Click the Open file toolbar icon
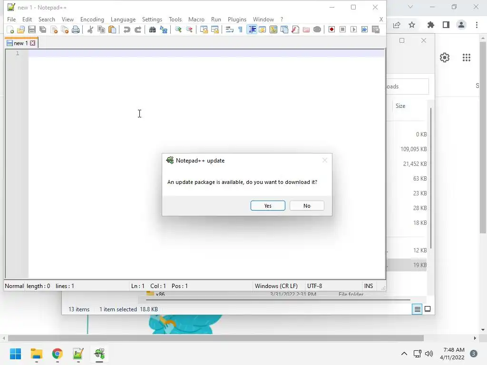The height and width of the screenshot is (365, 487). (21, 29)
